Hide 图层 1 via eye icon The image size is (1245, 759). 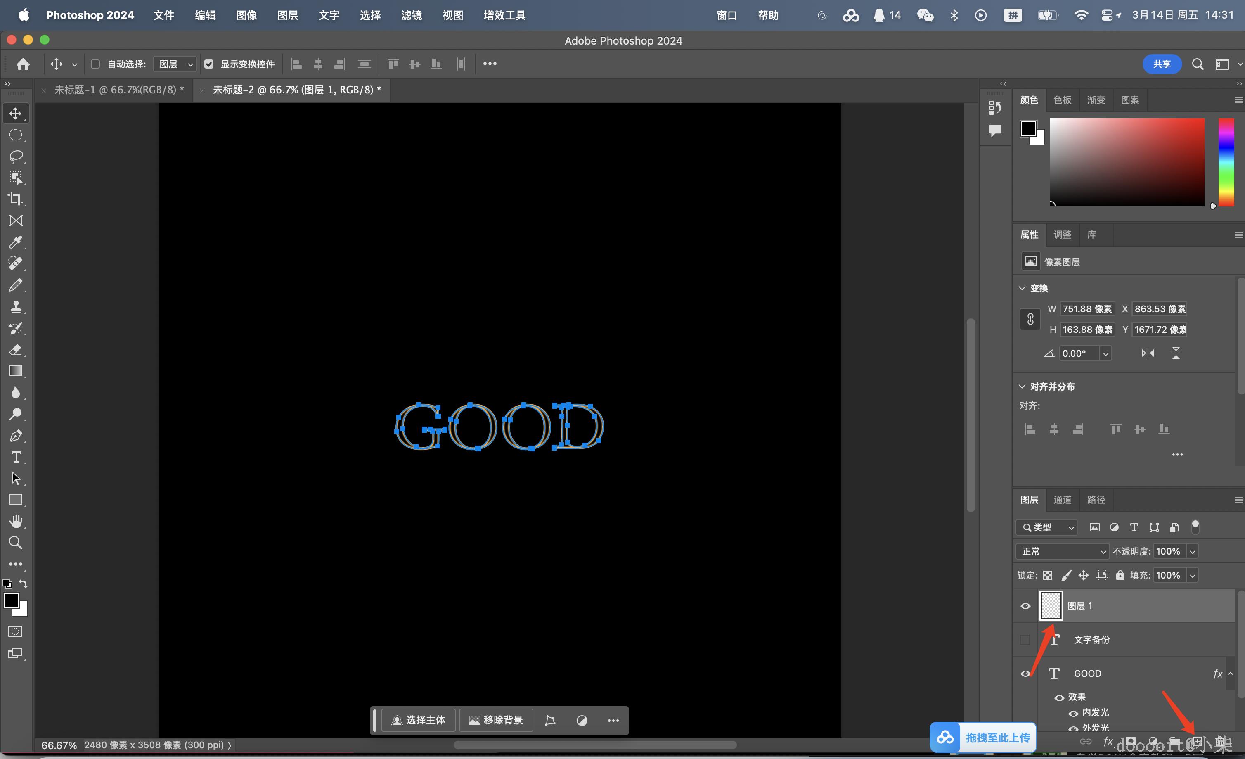1025,606
